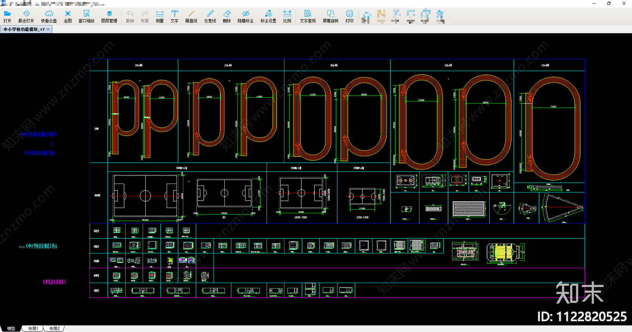
Task: Click the largest football pitch drawing
Action: point(145,196)
